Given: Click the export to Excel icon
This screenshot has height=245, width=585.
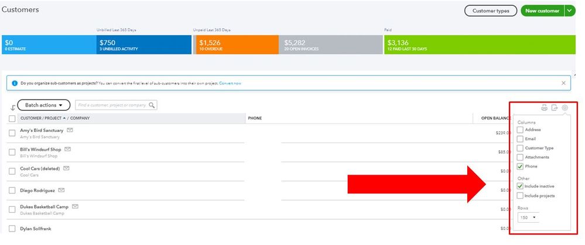Looking at the screenshot, I should pos(555,108).
